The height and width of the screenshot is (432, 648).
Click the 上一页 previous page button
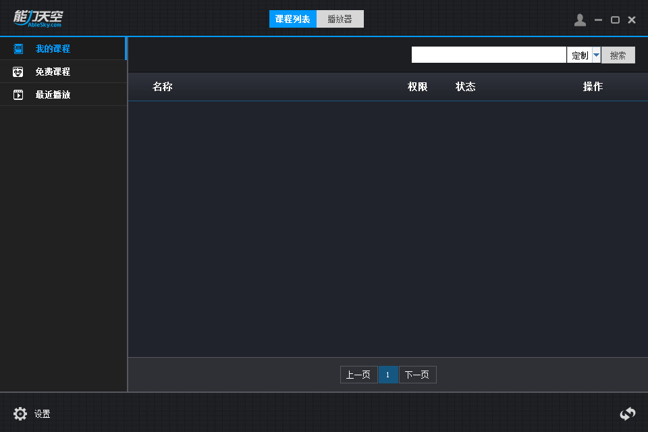click(358, 375)
